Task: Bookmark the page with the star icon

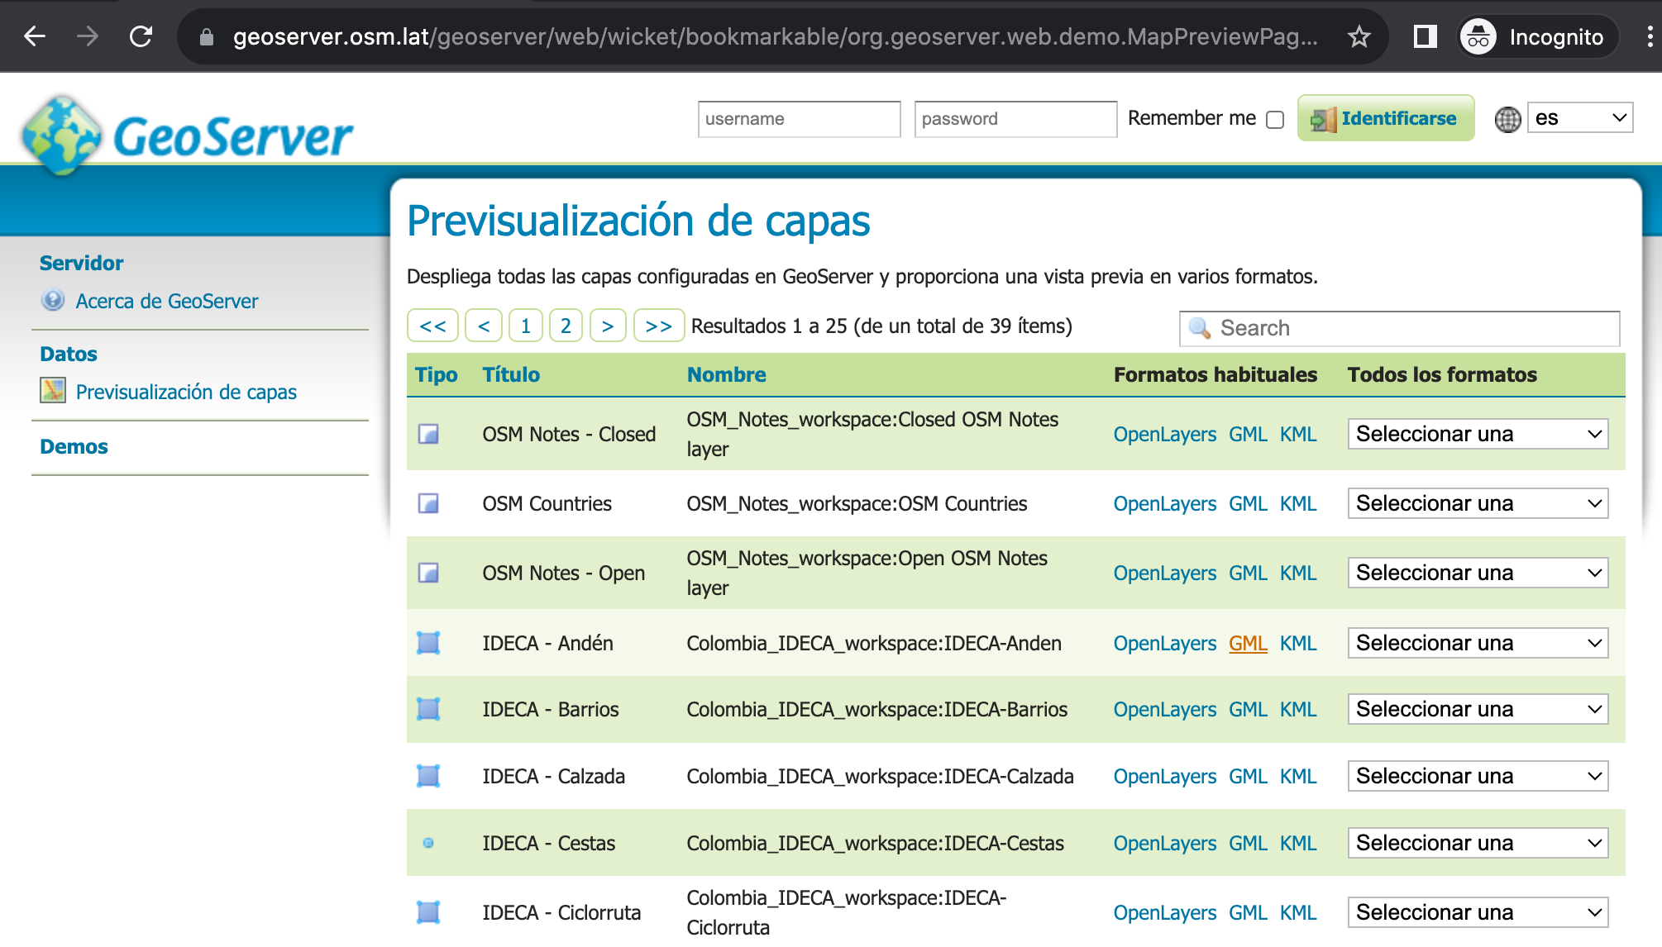Action: click(x=1359, y=36)
